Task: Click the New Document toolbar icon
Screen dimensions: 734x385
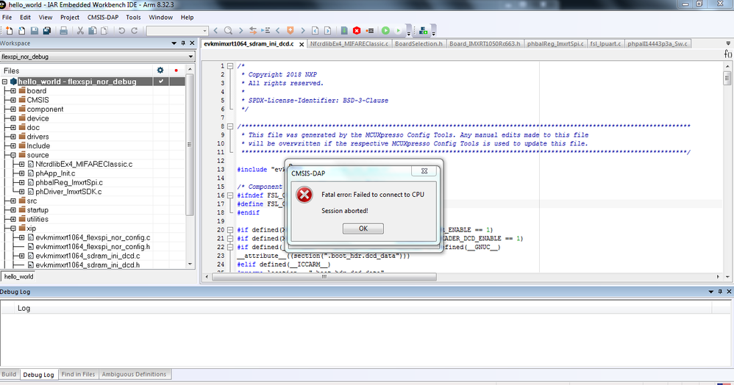Action: [10, 30]
